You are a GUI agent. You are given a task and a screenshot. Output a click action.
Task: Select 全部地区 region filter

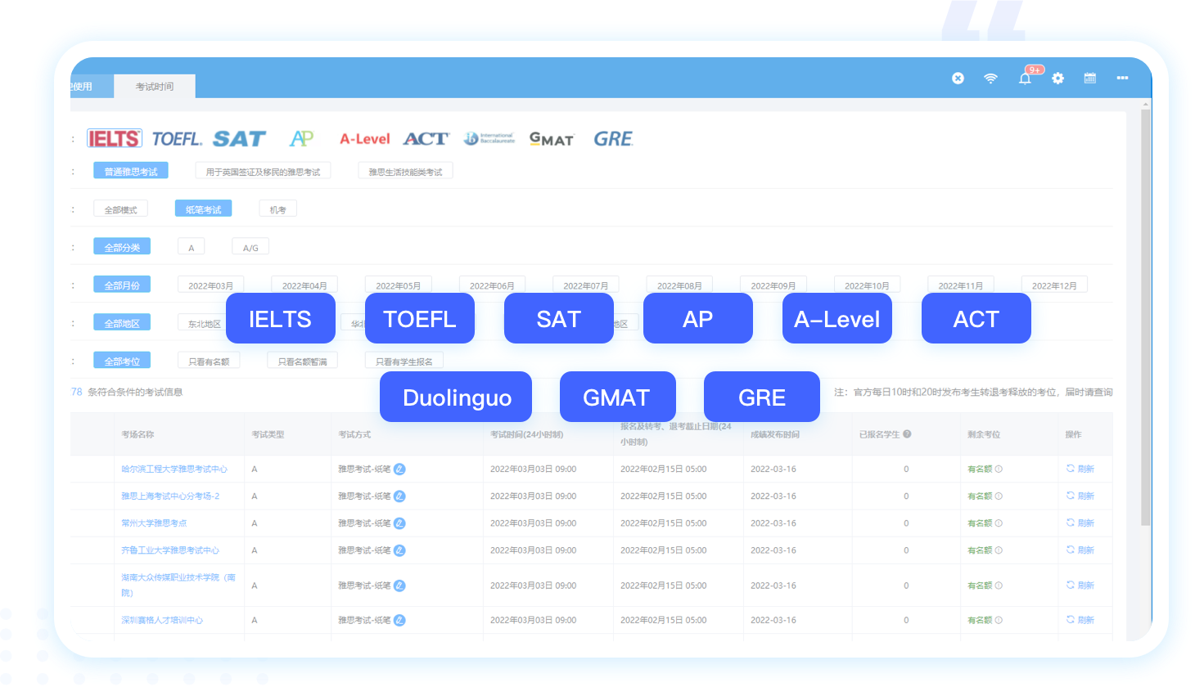pos(122,323)
